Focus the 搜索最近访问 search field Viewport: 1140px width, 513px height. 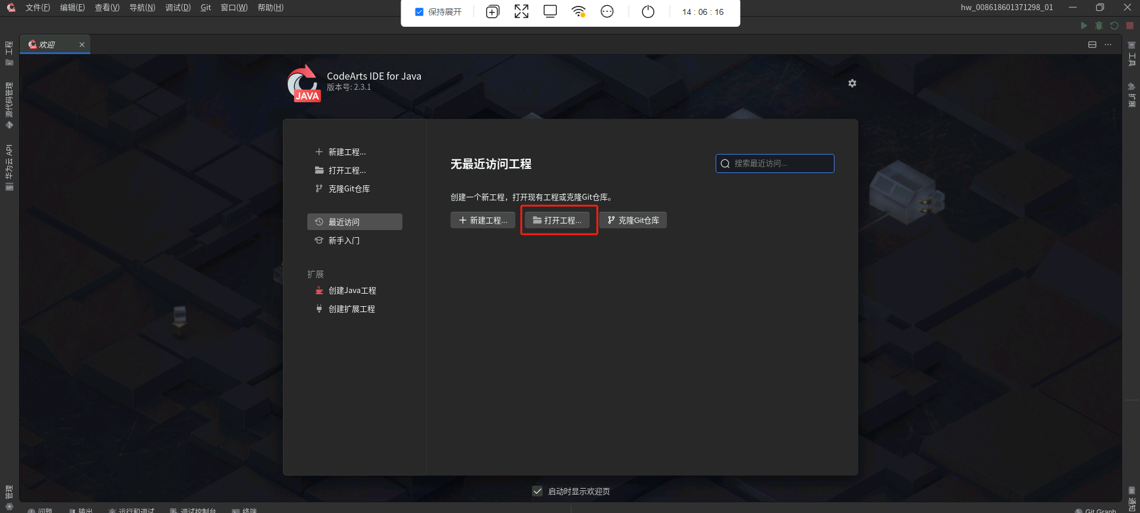coord(775,163)
